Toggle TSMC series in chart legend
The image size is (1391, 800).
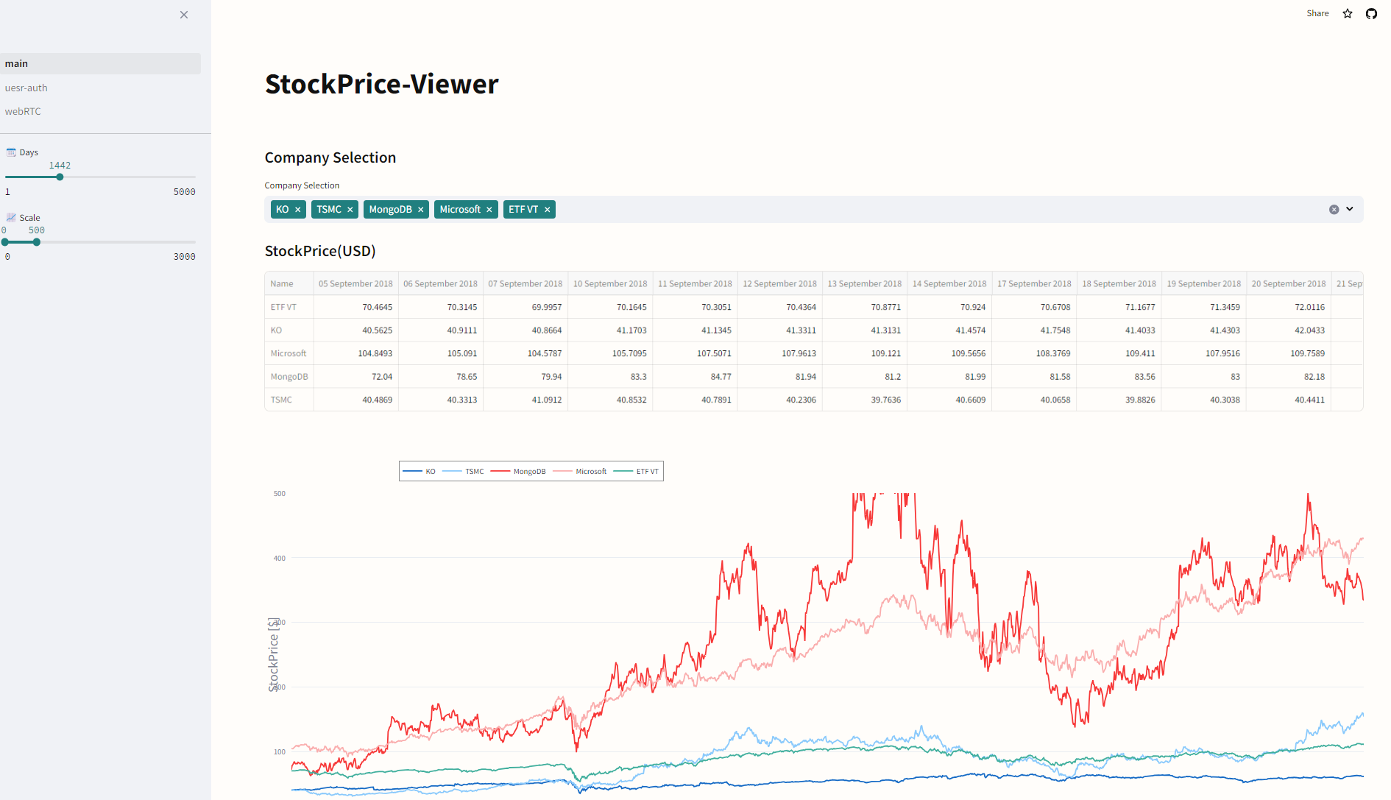tap(463, 471)
